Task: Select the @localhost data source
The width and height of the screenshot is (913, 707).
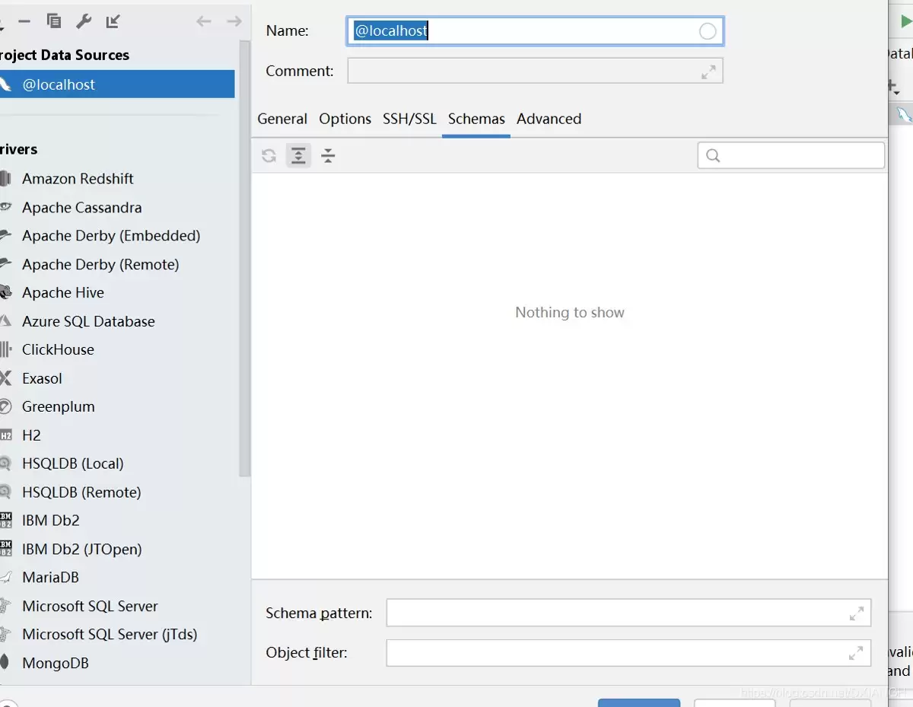Action: (59, 84)
